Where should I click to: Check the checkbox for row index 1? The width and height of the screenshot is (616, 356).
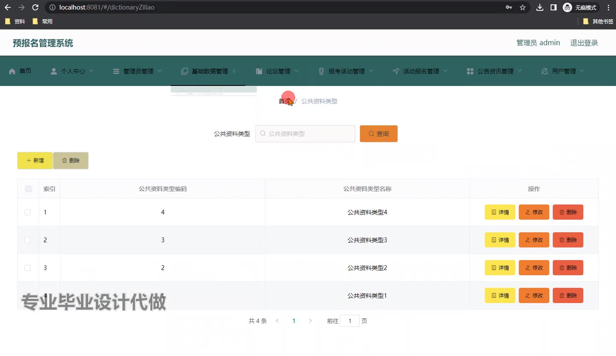28,212
